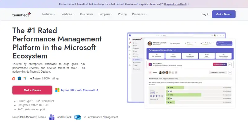Click the Subordinates score card

point(190,56)
